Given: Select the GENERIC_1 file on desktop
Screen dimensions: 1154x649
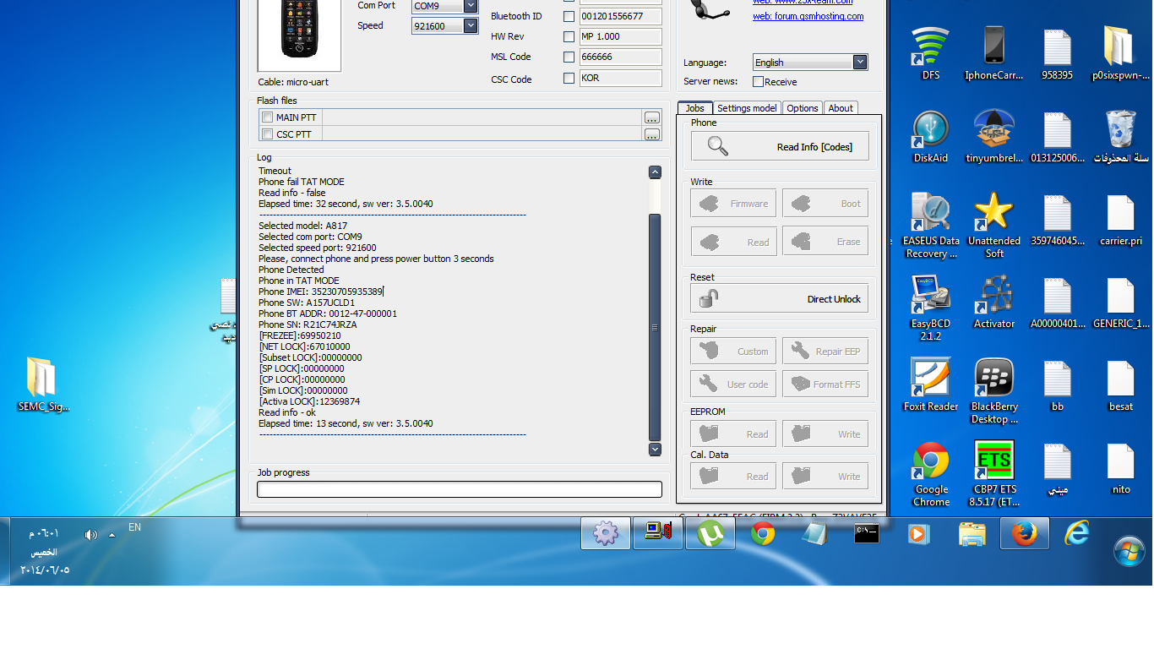Looking at the screenshot, I should pyautogui.click(x=1120, y=301).
